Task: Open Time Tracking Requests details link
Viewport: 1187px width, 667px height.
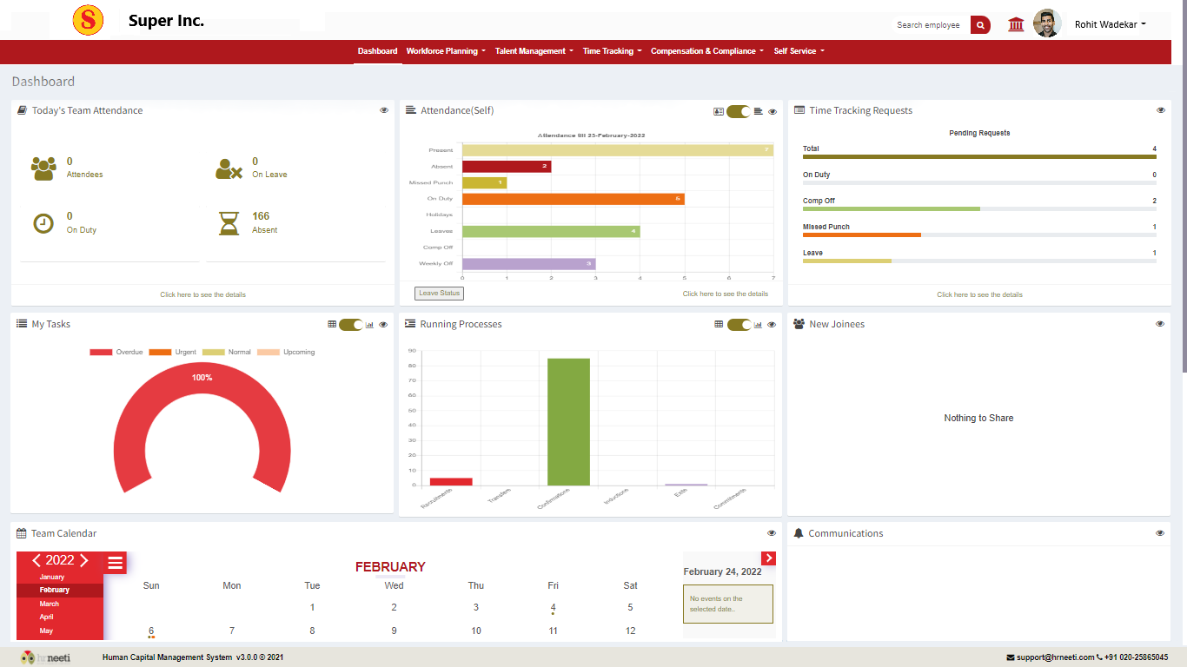Action: click(979, 294)
